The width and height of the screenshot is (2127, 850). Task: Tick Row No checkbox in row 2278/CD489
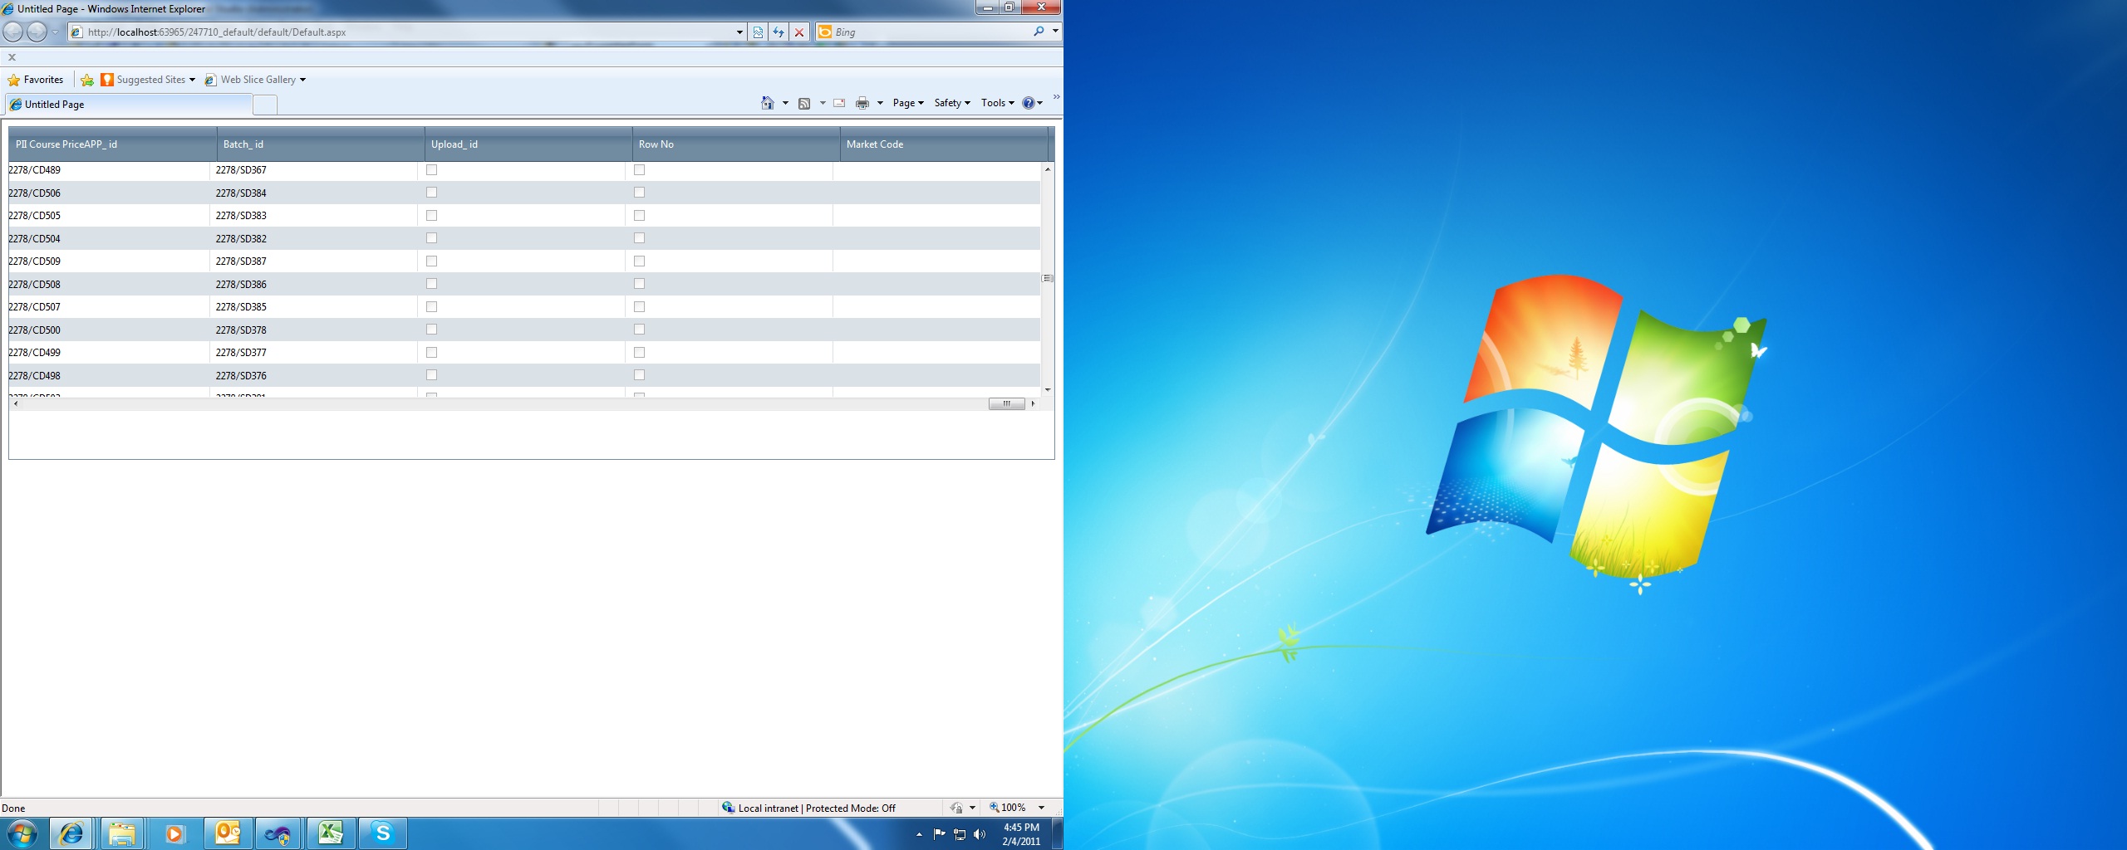[639, 170]
